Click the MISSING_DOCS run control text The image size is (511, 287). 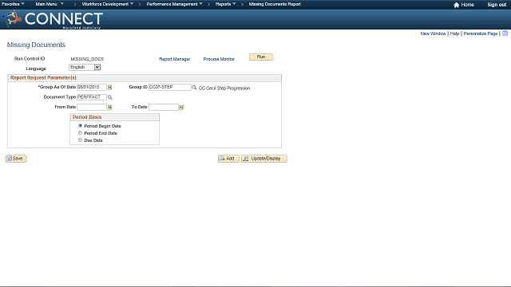coord(87,59)
